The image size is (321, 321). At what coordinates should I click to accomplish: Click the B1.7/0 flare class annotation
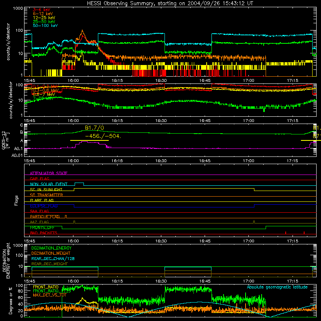tap(94, 128)
